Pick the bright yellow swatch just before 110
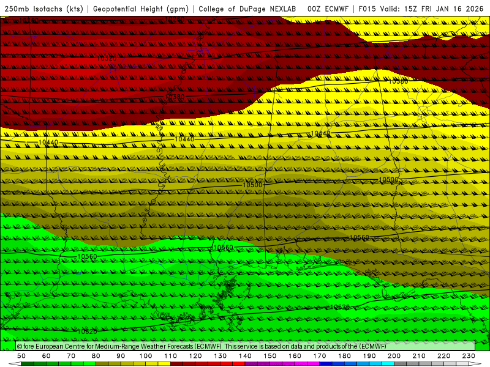 [x=164, y=364]
